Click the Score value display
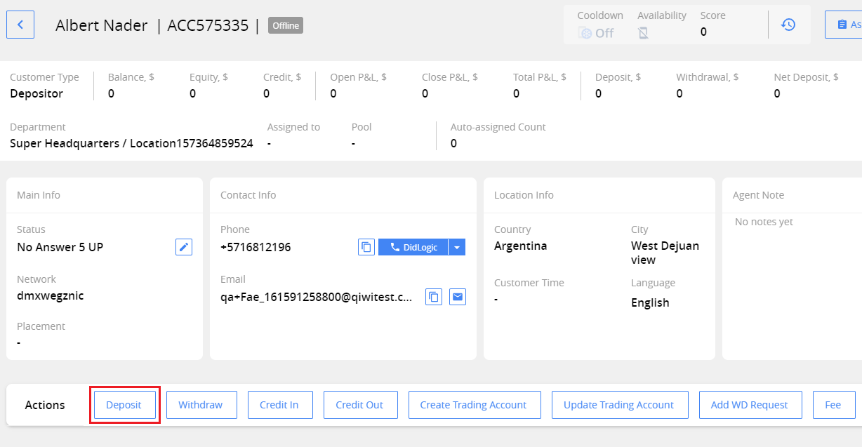 tap(703, 32)
